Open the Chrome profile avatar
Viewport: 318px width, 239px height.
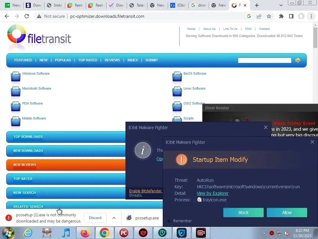[x=301, y=16]
